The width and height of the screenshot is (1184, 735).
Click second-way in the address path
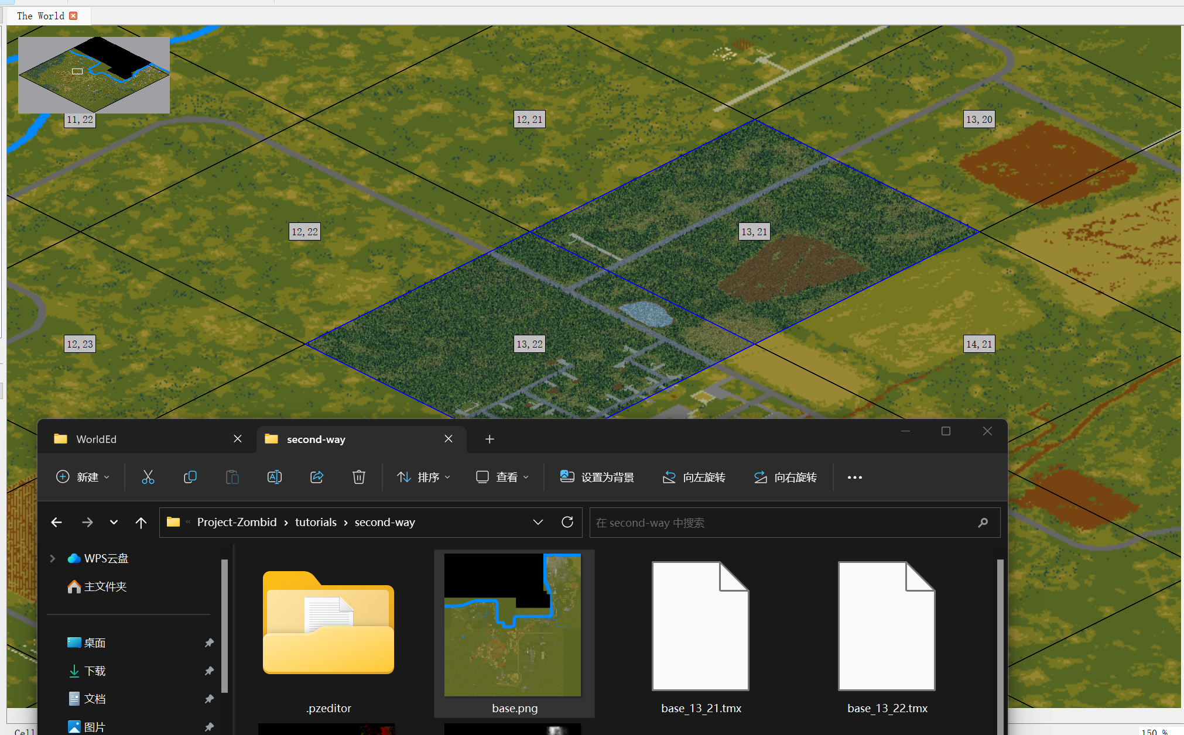coord(385,522)
